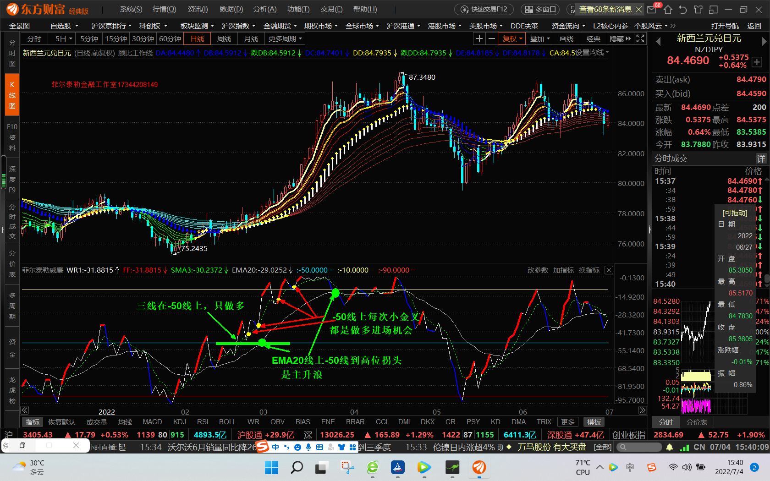
Task: Click 改参数 change parameters link
Action: pyautogui.click(x=538, y=270)
